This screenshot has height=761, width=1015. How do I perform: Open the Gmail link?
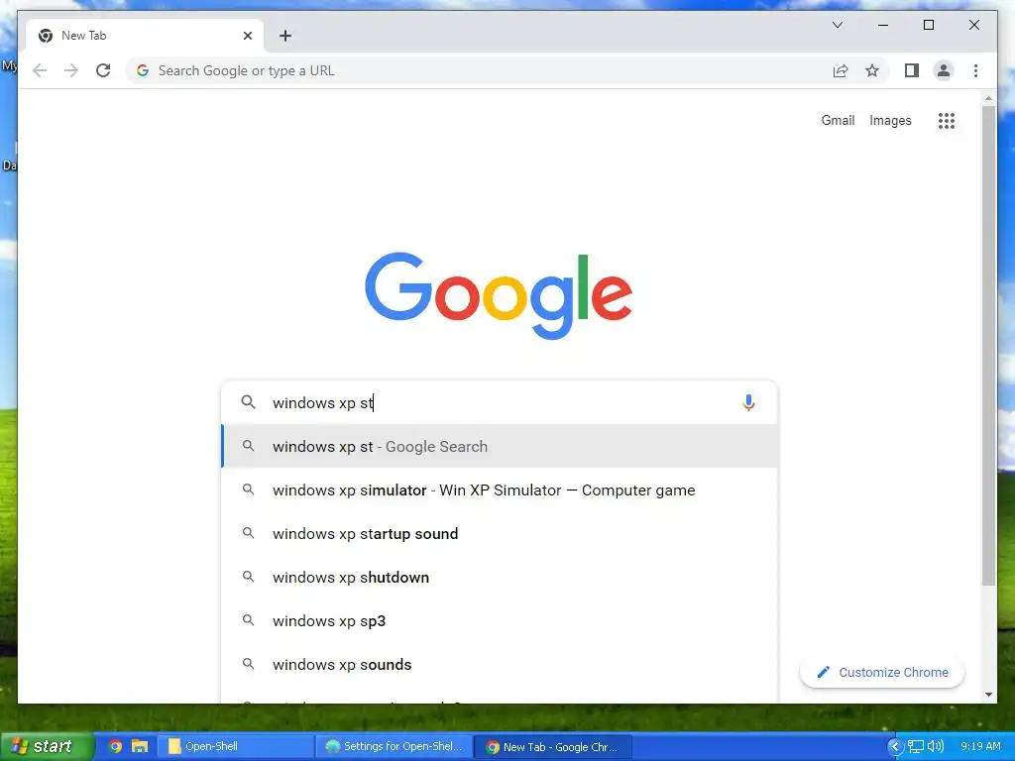[x=838, y=120]
